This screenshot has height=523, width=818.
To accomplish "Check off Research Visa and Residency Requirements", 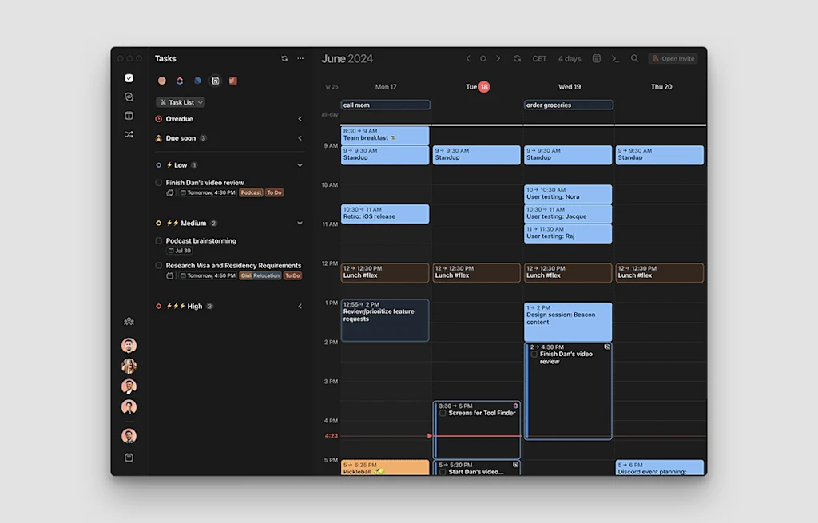I will [159, 266].
